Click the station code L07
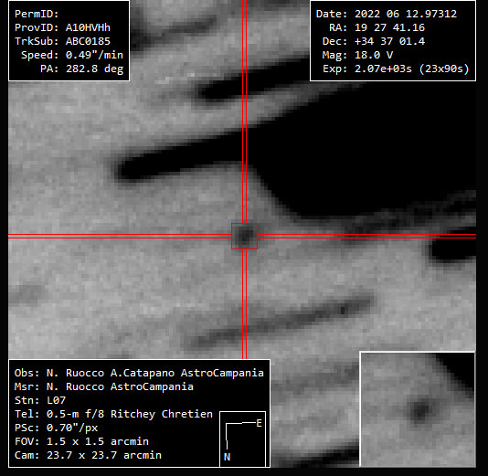The image size is (488, 476). (56, 400)
